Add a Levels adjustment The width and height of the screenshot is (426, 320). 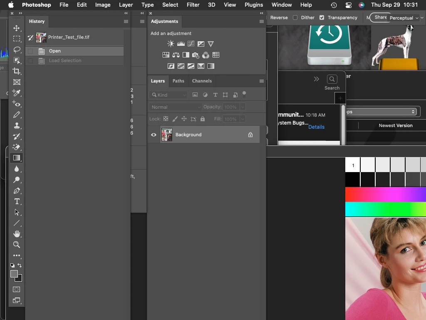[x=181, y=44]
